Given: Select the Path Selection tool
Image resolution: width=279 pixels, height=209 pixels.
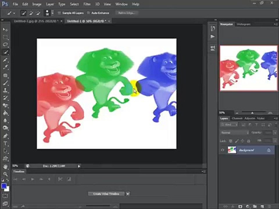Looking at the screenshot, I should click(x=5, y=151).
